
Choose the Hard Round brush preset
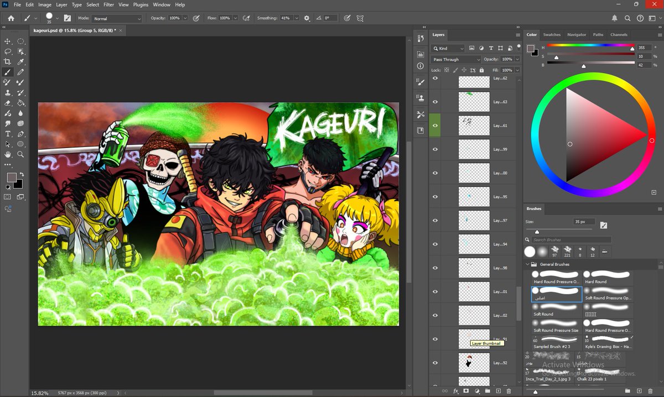click(608, 277)
